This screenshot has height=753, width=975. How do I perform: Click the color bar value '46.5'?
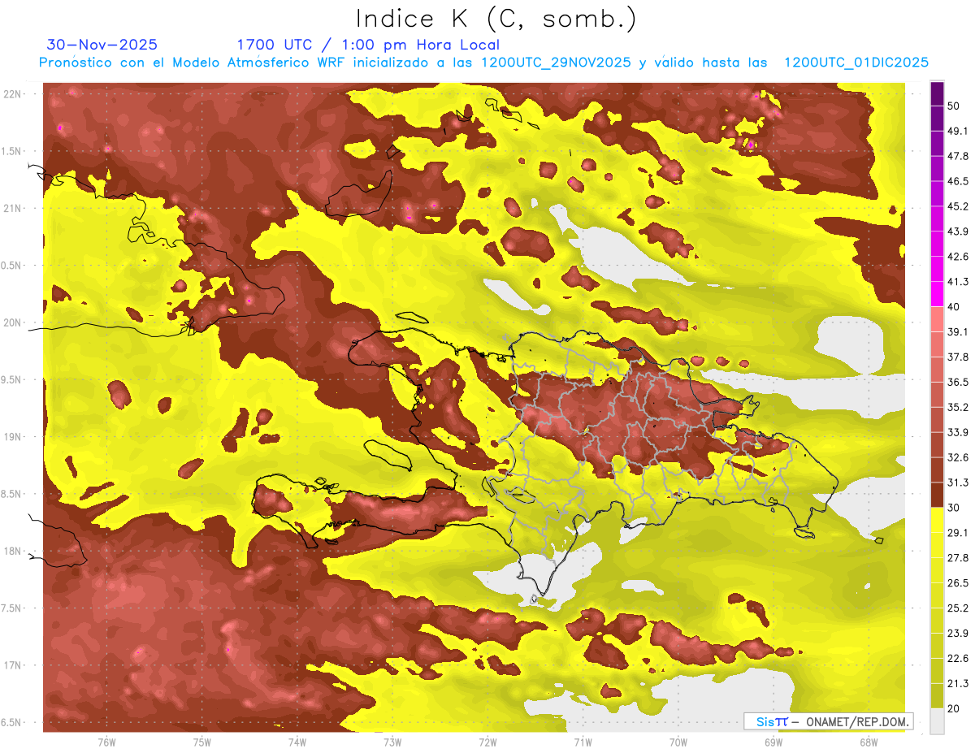(x=957, y=181)
